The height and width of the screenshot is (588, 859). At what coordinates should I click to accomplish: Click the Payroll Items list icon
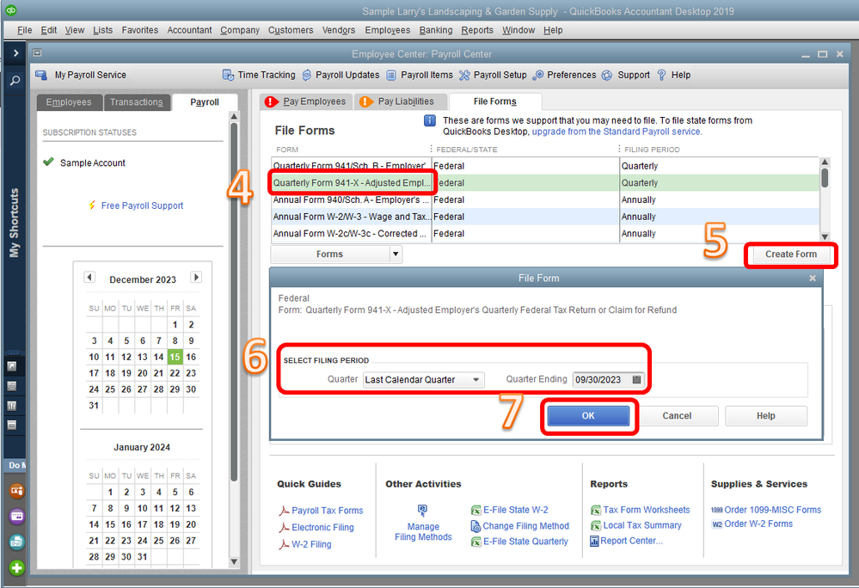point(391,75)
